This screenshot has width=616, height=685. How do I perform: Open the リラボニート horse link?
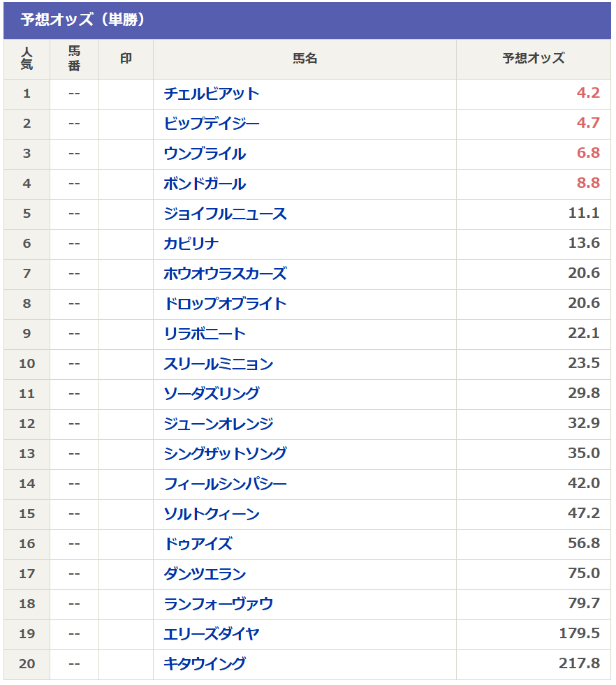[x=204, y=334]
